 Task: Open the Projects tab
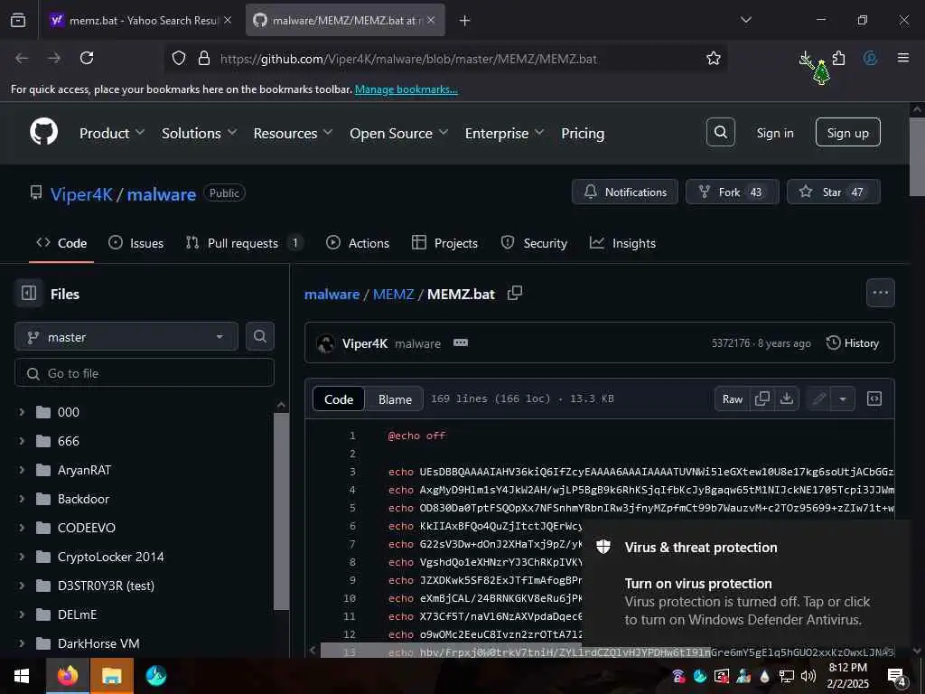444,242
